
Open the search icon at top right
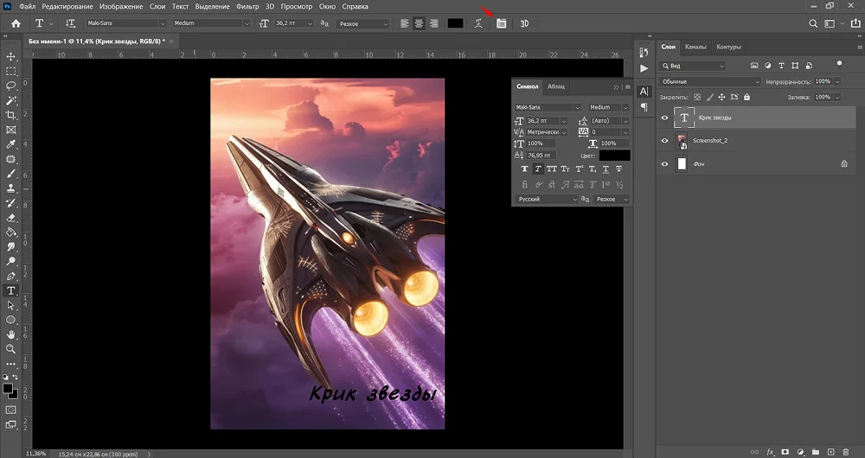pos(813,23)
